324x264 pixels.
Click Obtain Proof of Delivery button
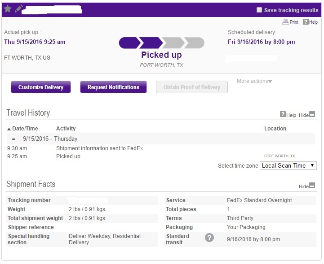pyautogui.click(x=192, y=87)
